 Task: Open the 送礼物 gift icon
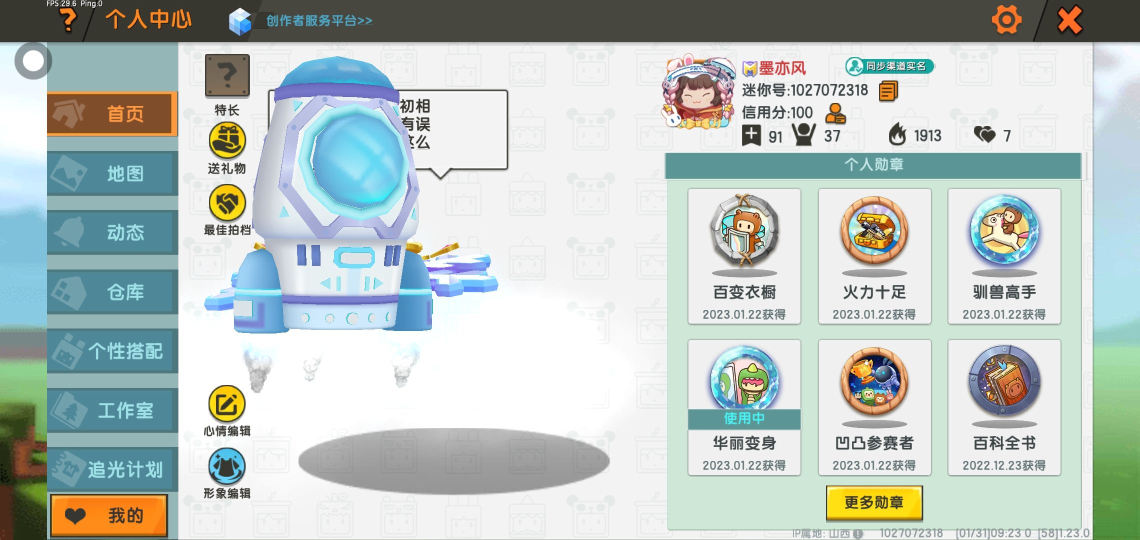[227, 141]
